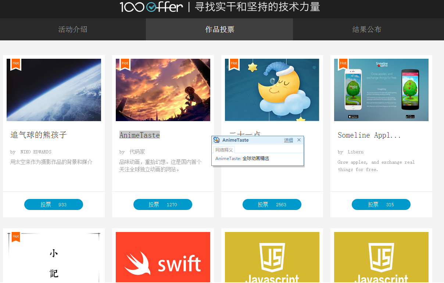Select the 网络释义 tab in popup
Image resolution: width=444 pixels, height=283 pixels.
pyautogui.click(x=224, y=150)
